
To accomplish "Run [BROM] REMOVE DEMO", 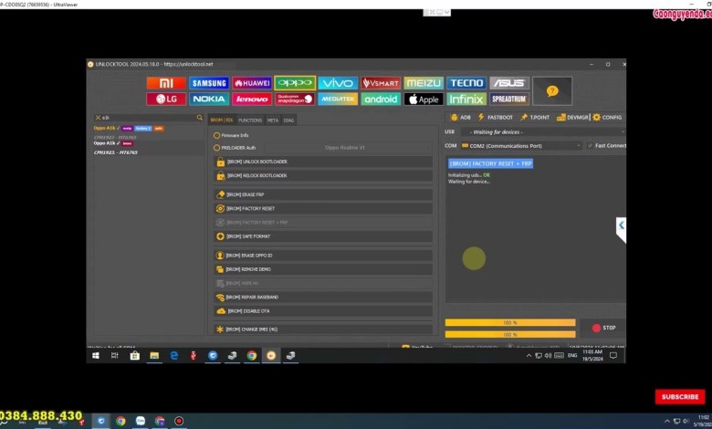I will [323, 269].
